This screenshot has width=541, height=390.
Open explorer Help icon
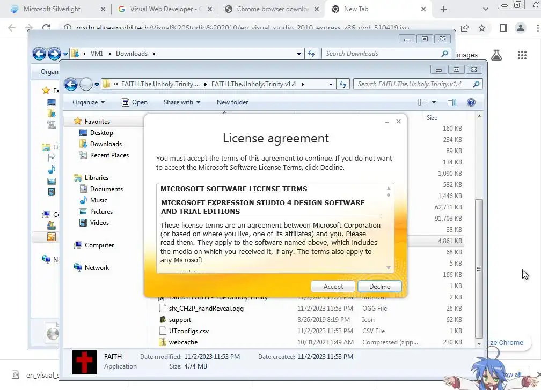pos(471,102)
